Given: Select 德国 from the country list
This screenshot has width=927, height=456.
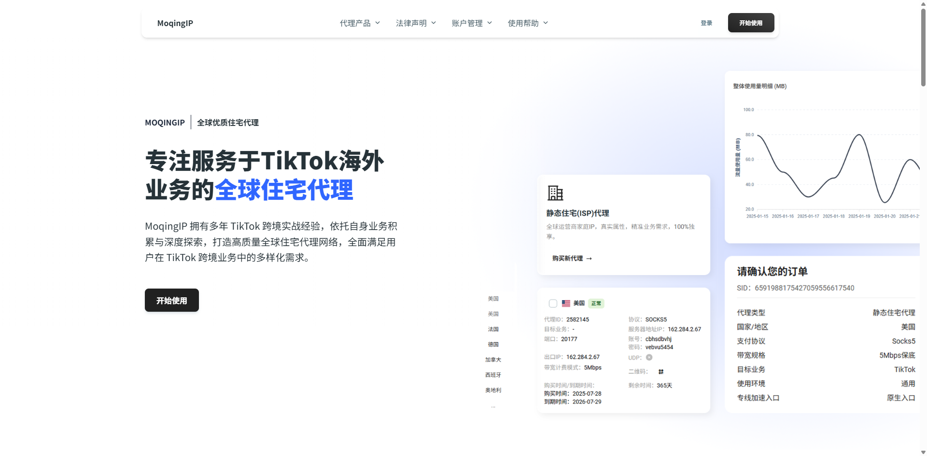Looking at the screenshot, I should 493,344.
